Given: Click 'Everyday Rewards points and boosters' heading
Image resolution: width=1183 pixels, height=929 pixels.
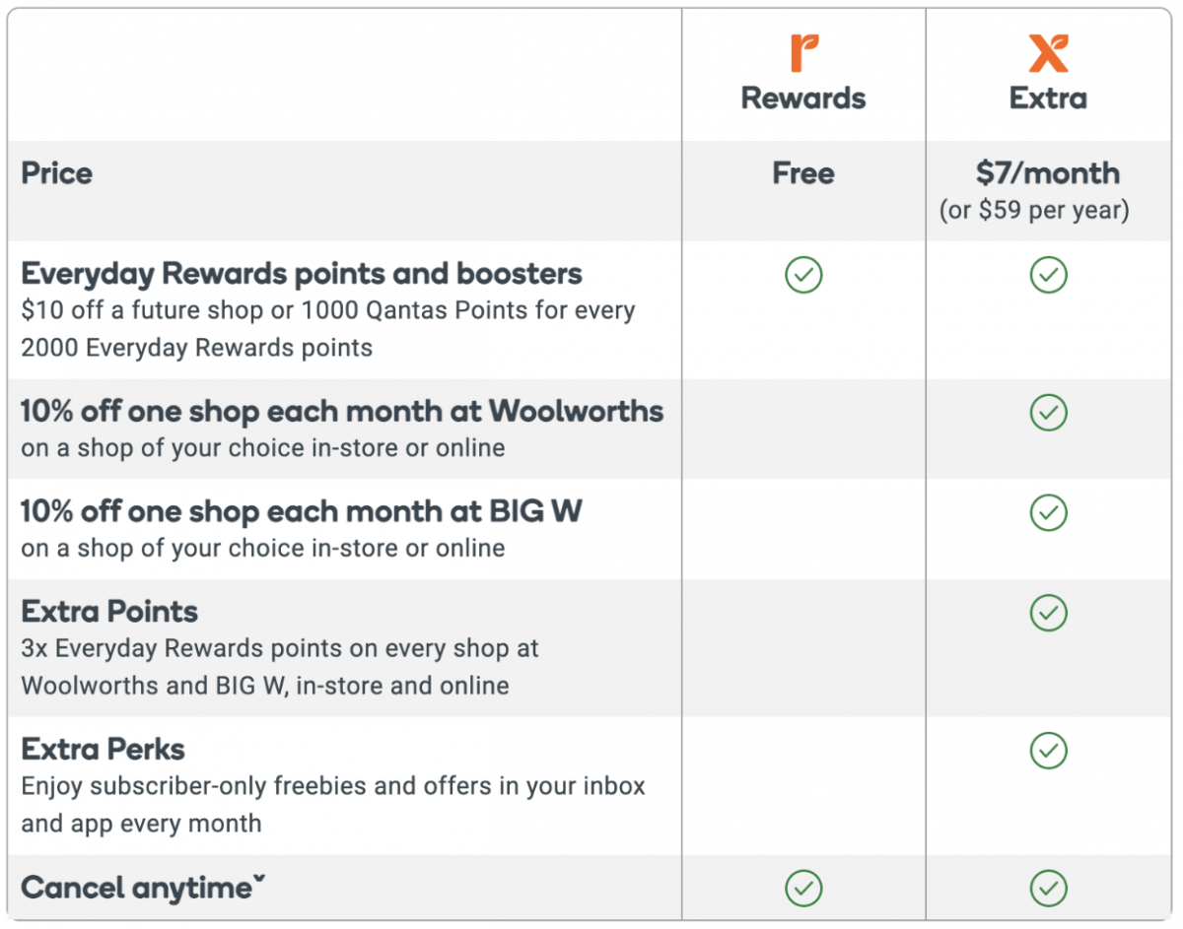Looking at the screenshot, I should 302,273.
